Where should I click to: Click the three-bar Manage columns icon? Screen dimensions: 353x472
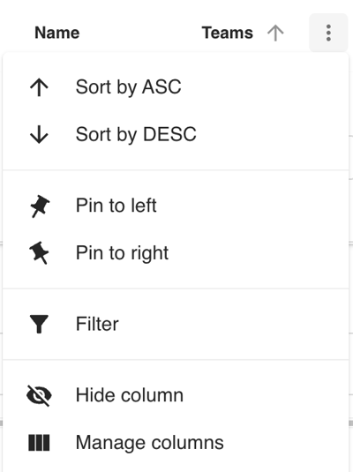pyautogui.click(x=39, y=443)
